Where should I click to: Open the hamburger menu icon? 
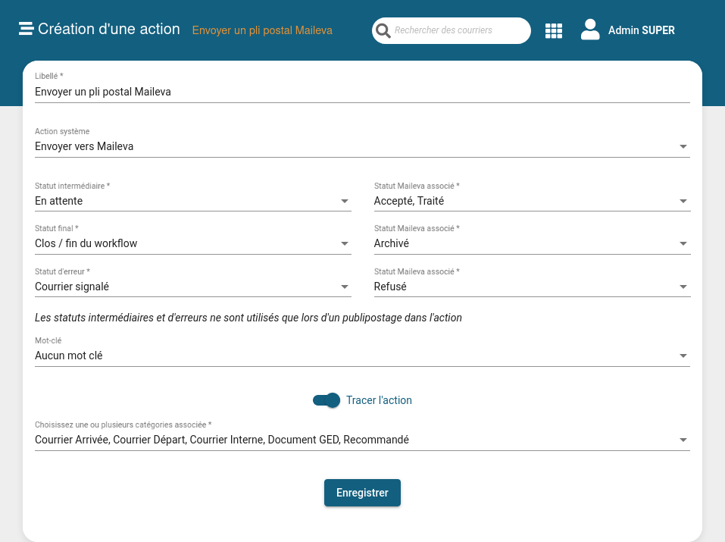tap(26, 30)
